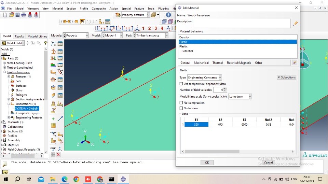Image resolution: width=328 pixels, height=184 pixels.
Task: Click the horizontal data table scrollbar
Action: pos(212,151)
